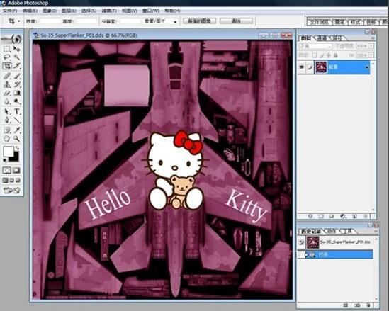Select the Magic Wand tool
Screen dimensions: 389x311
tap(16, 57)
